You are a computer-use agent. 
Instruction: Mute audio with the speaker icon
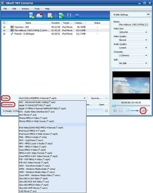tap(128, 110)
